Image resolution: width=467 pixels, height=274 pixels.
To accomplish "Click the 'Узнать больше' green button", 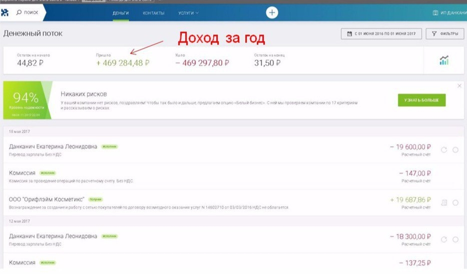I will coord(421,100).
